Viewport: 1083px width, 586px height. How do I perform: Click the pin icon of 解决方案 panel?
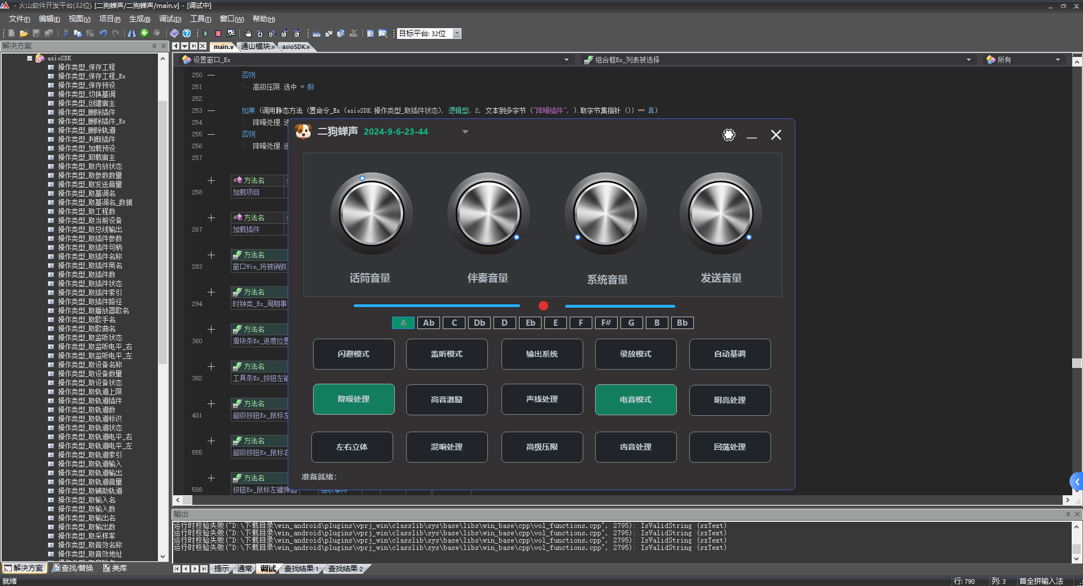154,46
